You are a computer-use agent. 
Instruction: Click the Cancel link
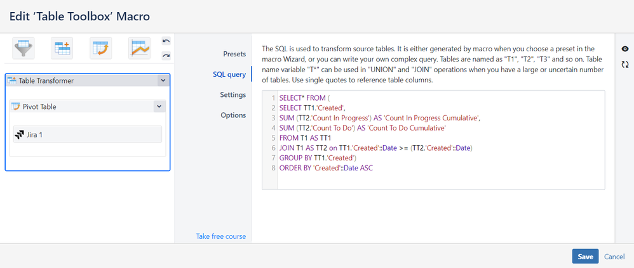[614, 257]
